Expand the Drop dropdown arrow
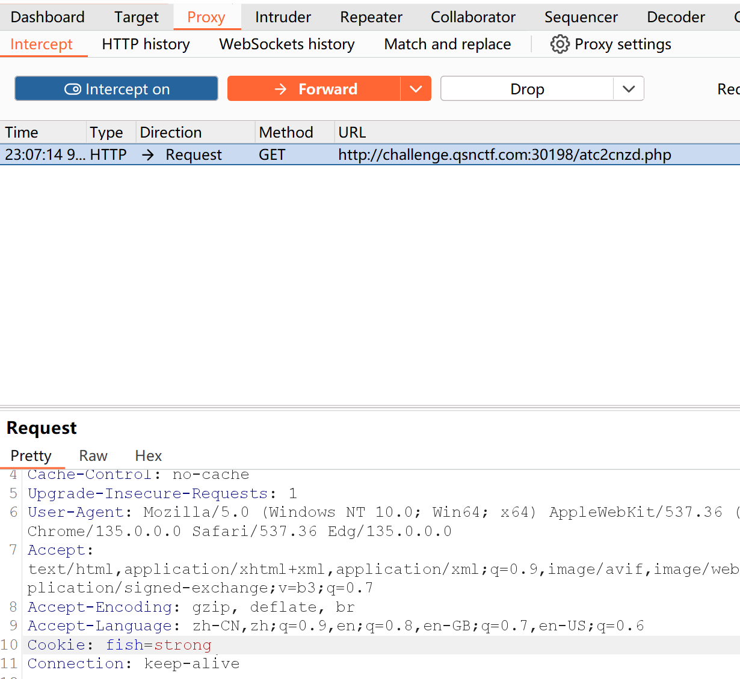 click(x=629, y=88)
